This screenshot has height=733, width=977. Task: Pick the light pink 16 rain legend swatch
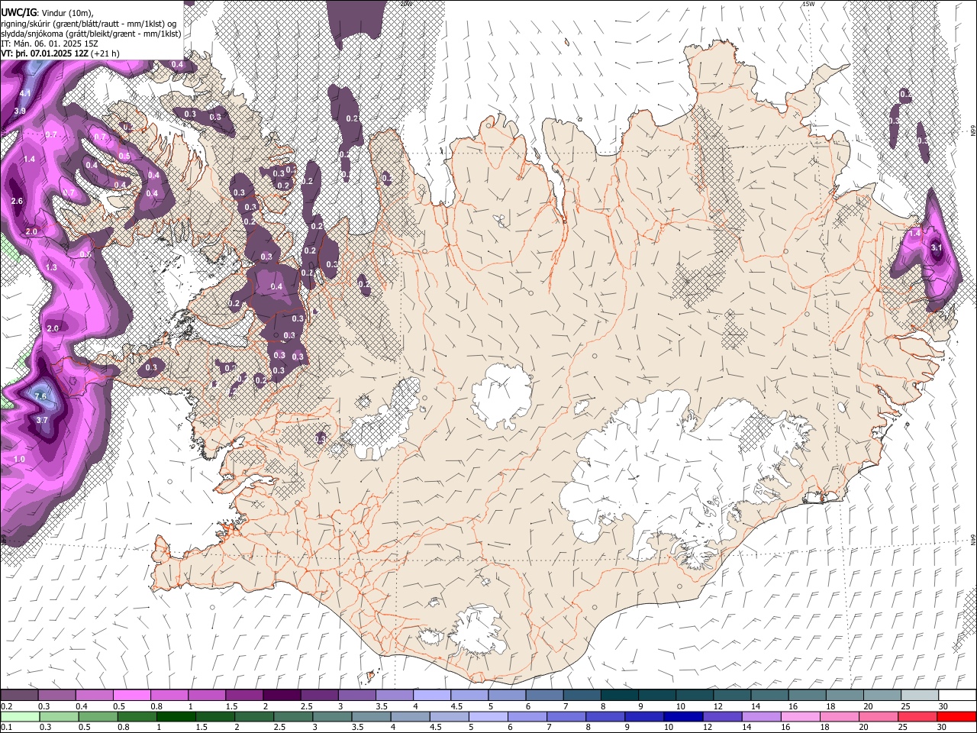coord(801,716)
